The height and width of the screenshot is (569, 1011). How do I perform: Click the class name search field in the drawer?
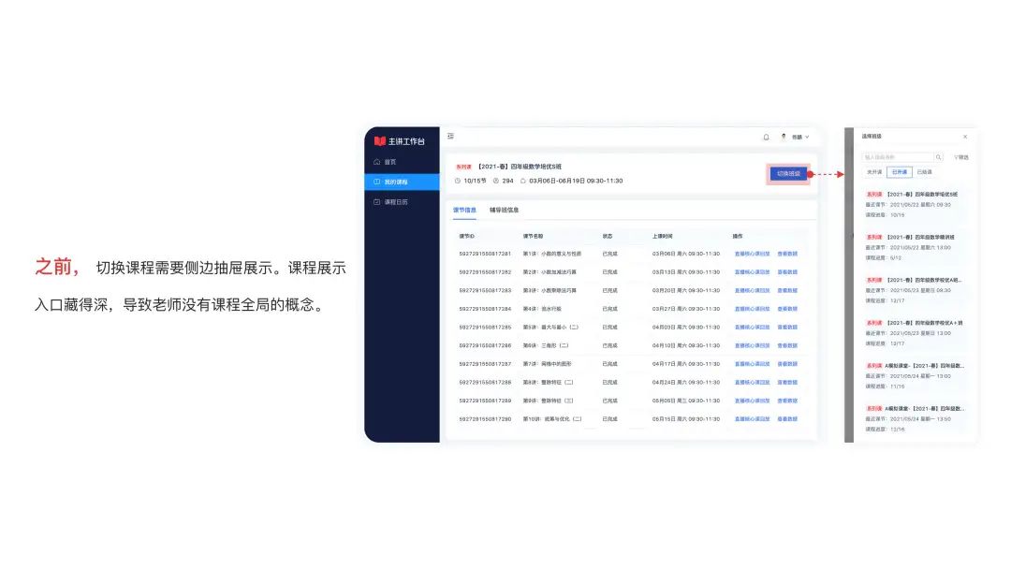[x=898, y=157]
